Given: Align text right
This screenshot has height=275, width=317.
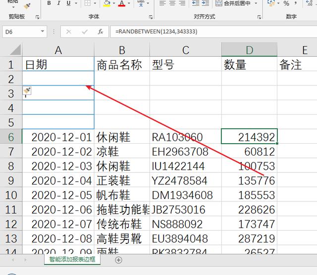Looking at the screenshot, I should (x=182, y=3).
